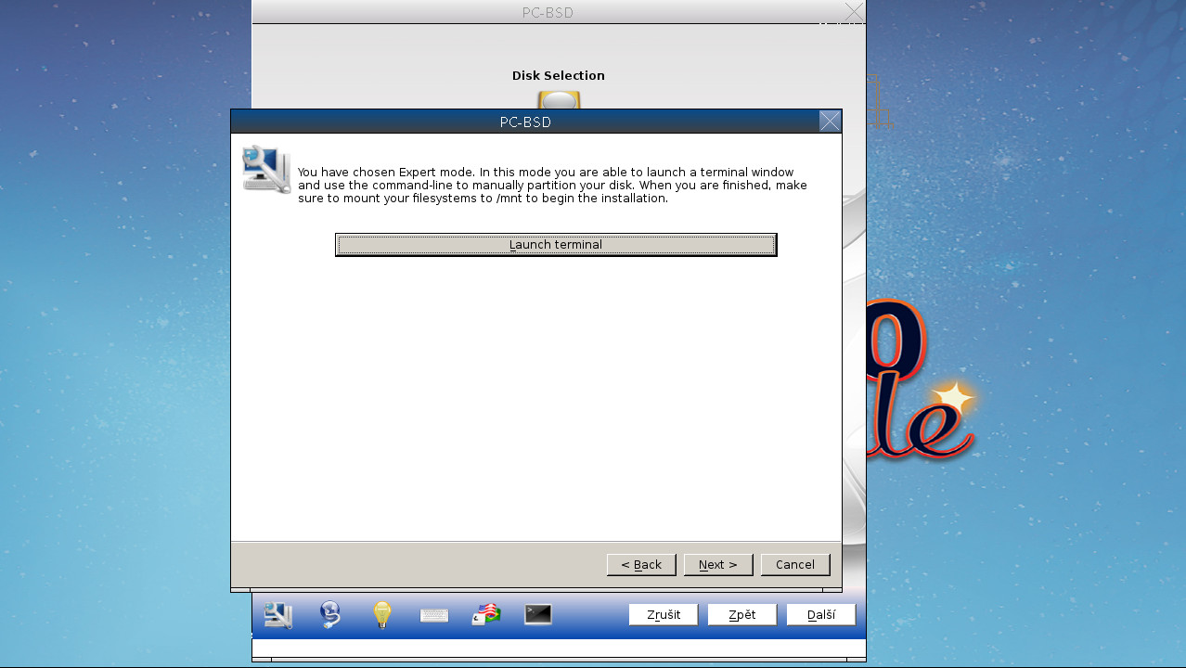Image resolution: width=1186 pixels, height=668 pixels.
Task: Close the main PC-BSD installer window
Action: pos(853,12)
